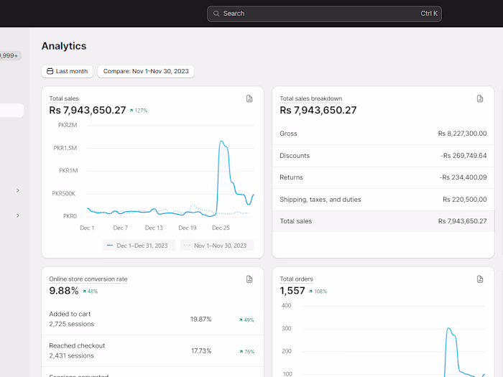Viewport: 503px width, 377px height.
Task: Click the orders peak on Total orders chart
Action: [449, 329]
